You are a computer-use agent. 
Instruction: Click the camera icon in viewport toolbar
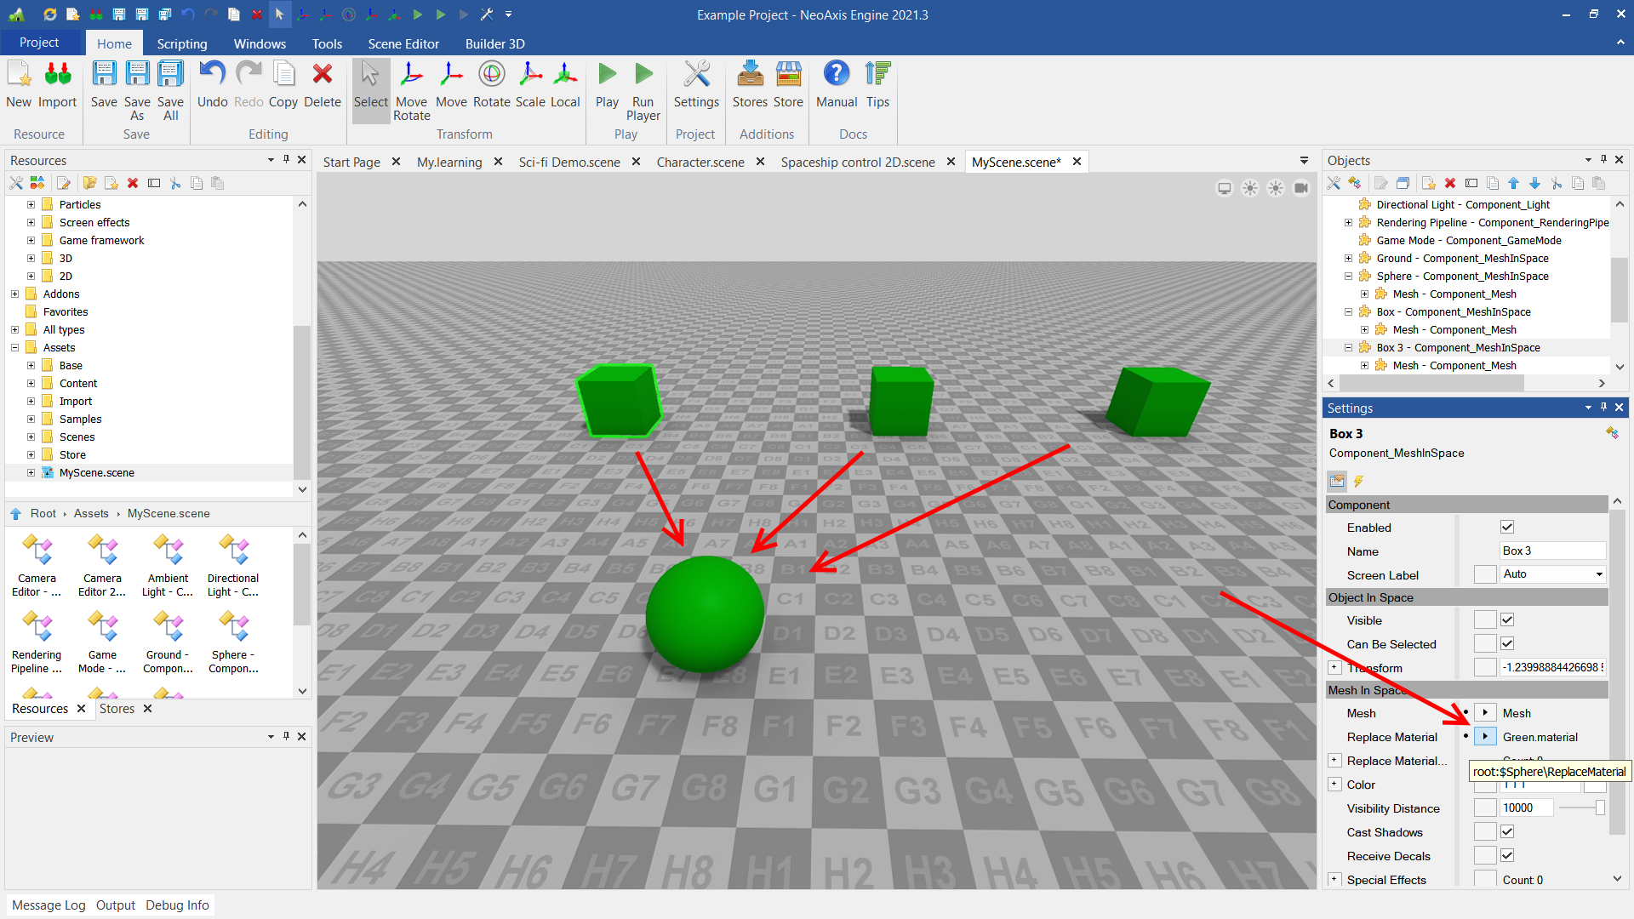[1300, 188]
